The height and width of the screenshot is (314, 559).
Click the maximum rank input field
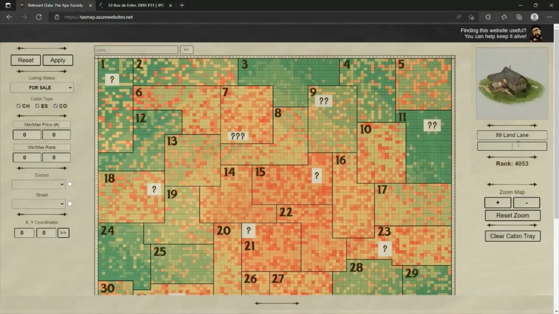point(56,157)
